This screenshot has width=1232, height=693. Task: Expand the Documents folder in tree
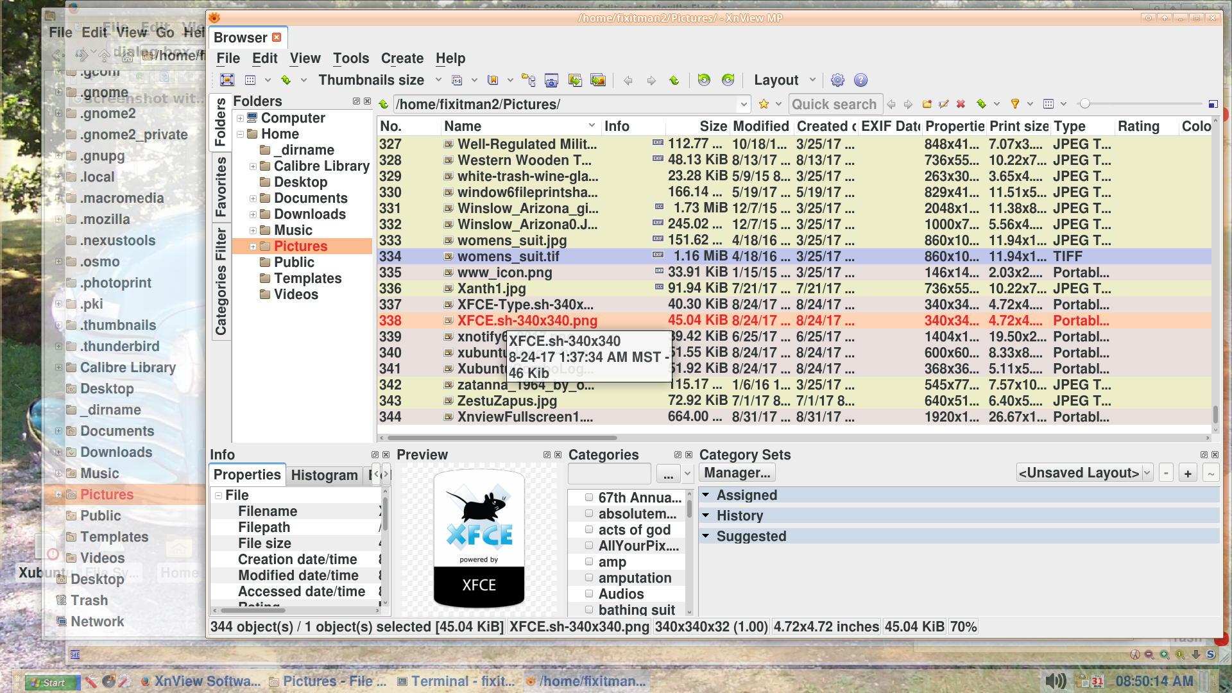pos(253,198)
